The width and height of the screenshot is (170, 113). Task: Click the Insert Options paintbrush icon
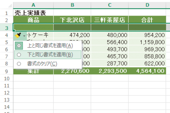pyautogui.click(x=18, y=35)
